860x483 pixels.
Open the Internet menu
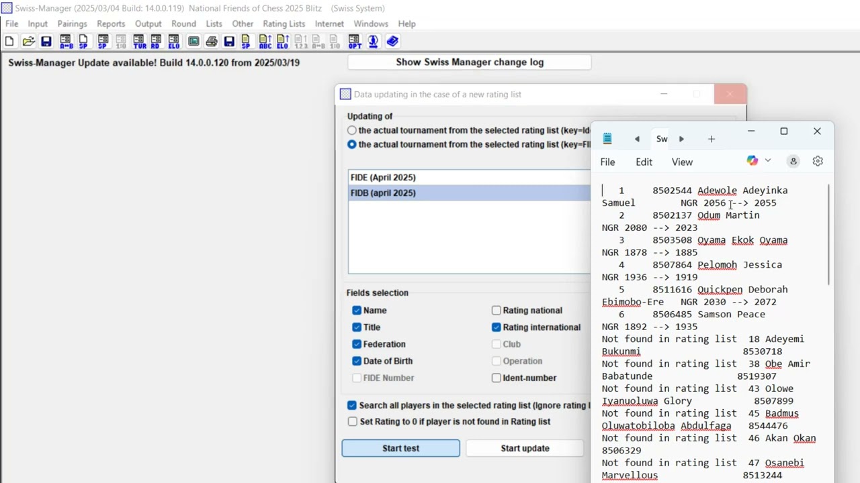click(329, 23)
